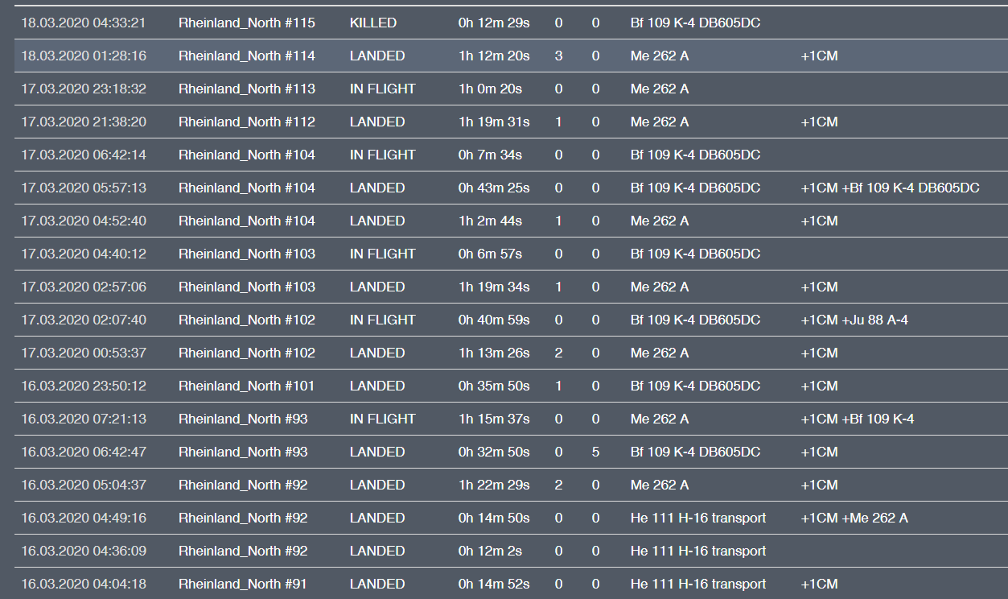Select the sortie dated 17.03.2020 04:40:12
This screenshot has height=599, width=1008.
coord(83,254)
